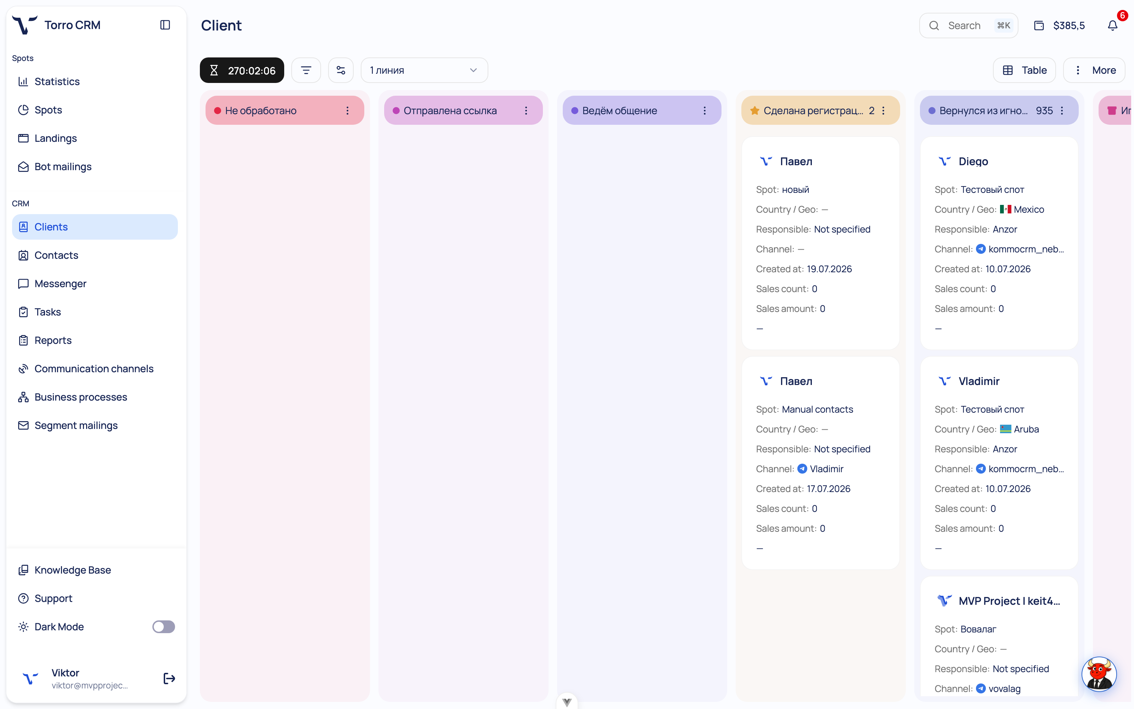Open the Knowledge Base
This screenshot has height=709, width=1134.
[95, 570]
